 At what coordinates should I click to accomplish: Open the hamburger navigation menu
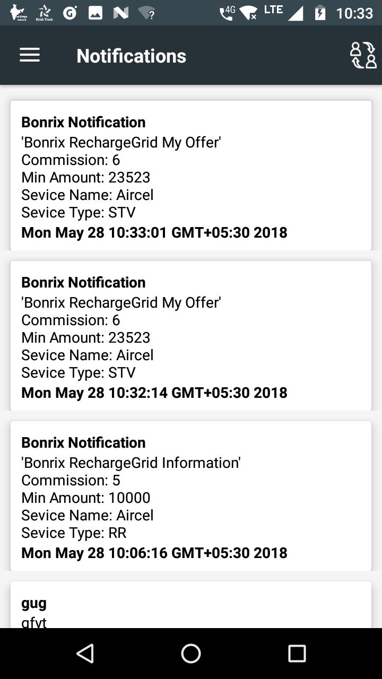pyautogui.click(x=30, y=55)
